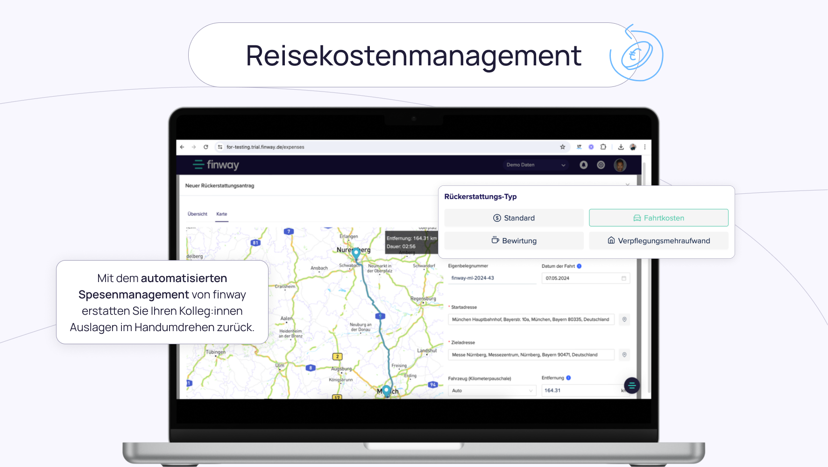The width and height of the screenshot is (828, 467).
Task: Click location pin button beside Zieladresse
Action: tap(624, 355)
